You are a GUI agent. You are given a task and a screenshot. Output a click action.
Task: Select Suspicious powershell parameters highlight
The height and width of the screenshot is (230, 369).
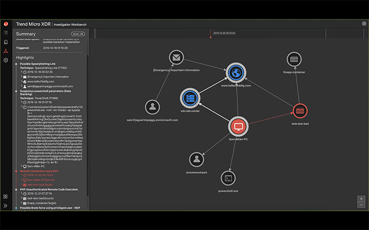tap(45, 92)
